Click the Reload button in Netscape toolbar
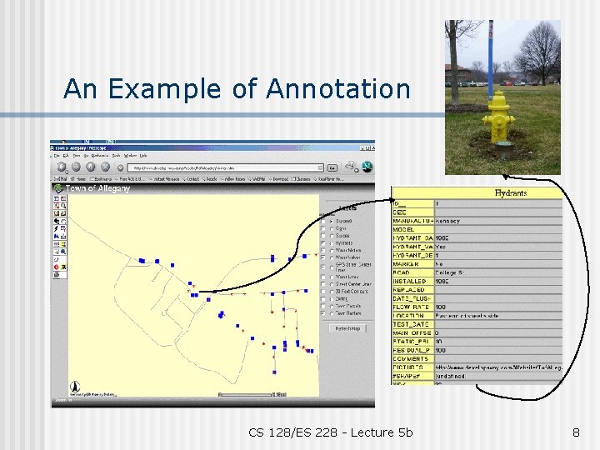 coord(91,167)
